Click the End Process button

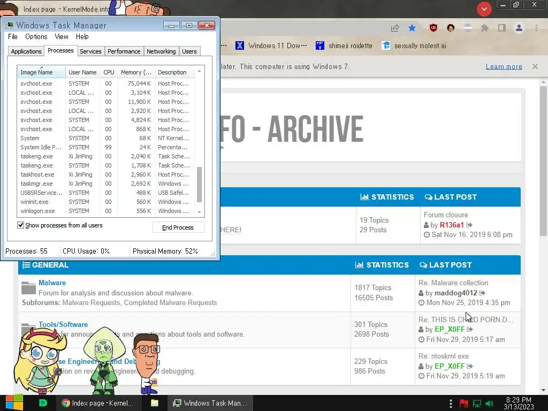coord(178,227)
